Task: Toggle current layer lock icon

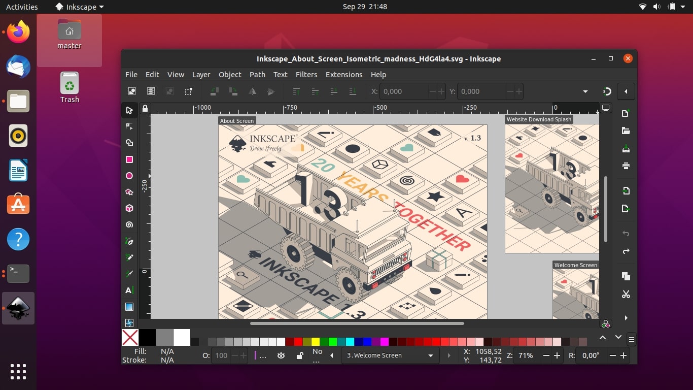Action: pos(299,355)
